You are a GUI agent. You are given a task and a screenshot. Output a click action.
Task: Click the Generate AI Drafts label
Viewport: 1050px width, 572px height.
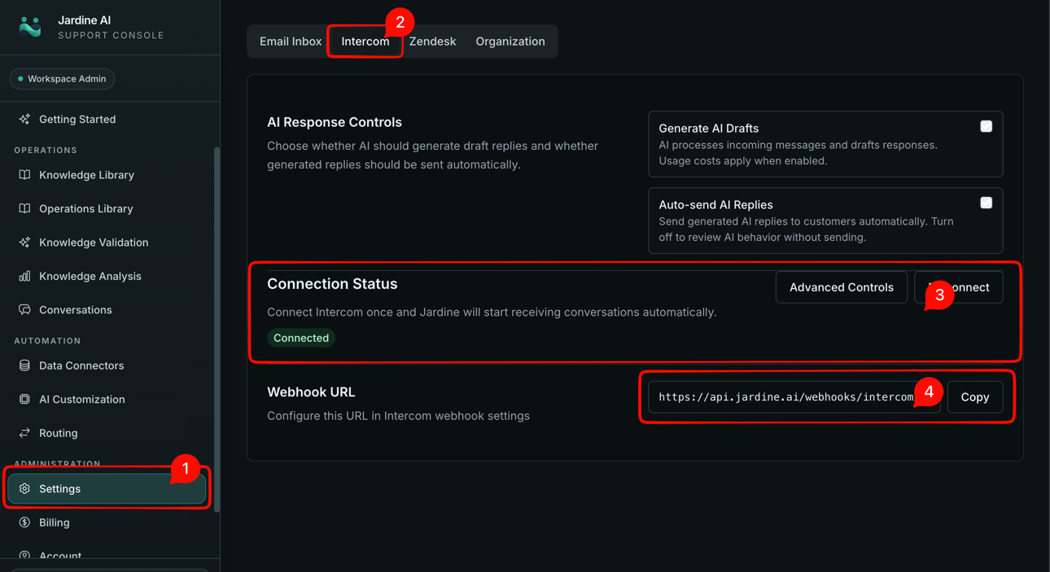click(708, 129)
